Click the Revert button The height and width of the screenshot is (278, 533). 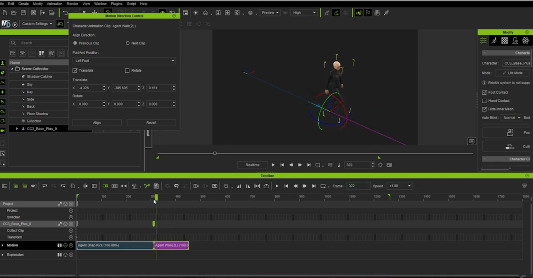(151, 123)
